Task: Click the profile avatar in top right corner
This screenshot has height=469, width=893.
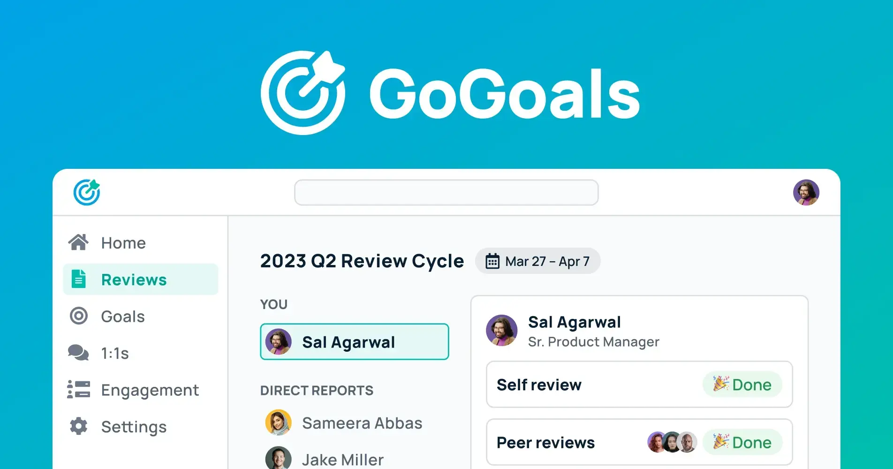Action: 806,192
